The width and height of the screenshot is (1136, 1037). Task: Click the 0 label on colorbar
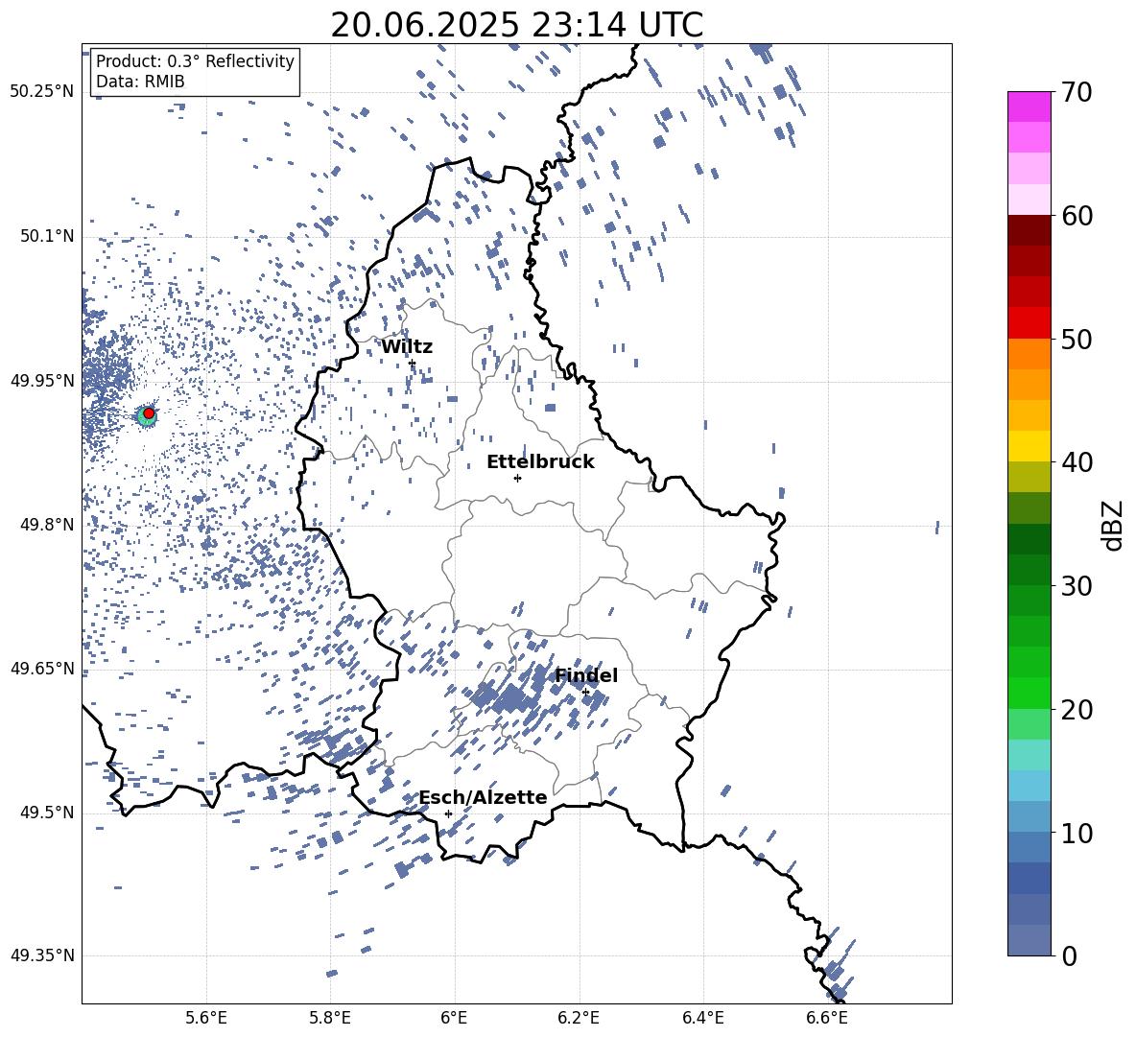tap(1070, 956)
